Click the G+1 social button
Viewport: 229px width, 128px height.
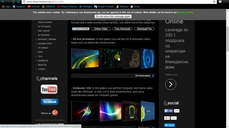pyautogui.click(x=167, y=118)
